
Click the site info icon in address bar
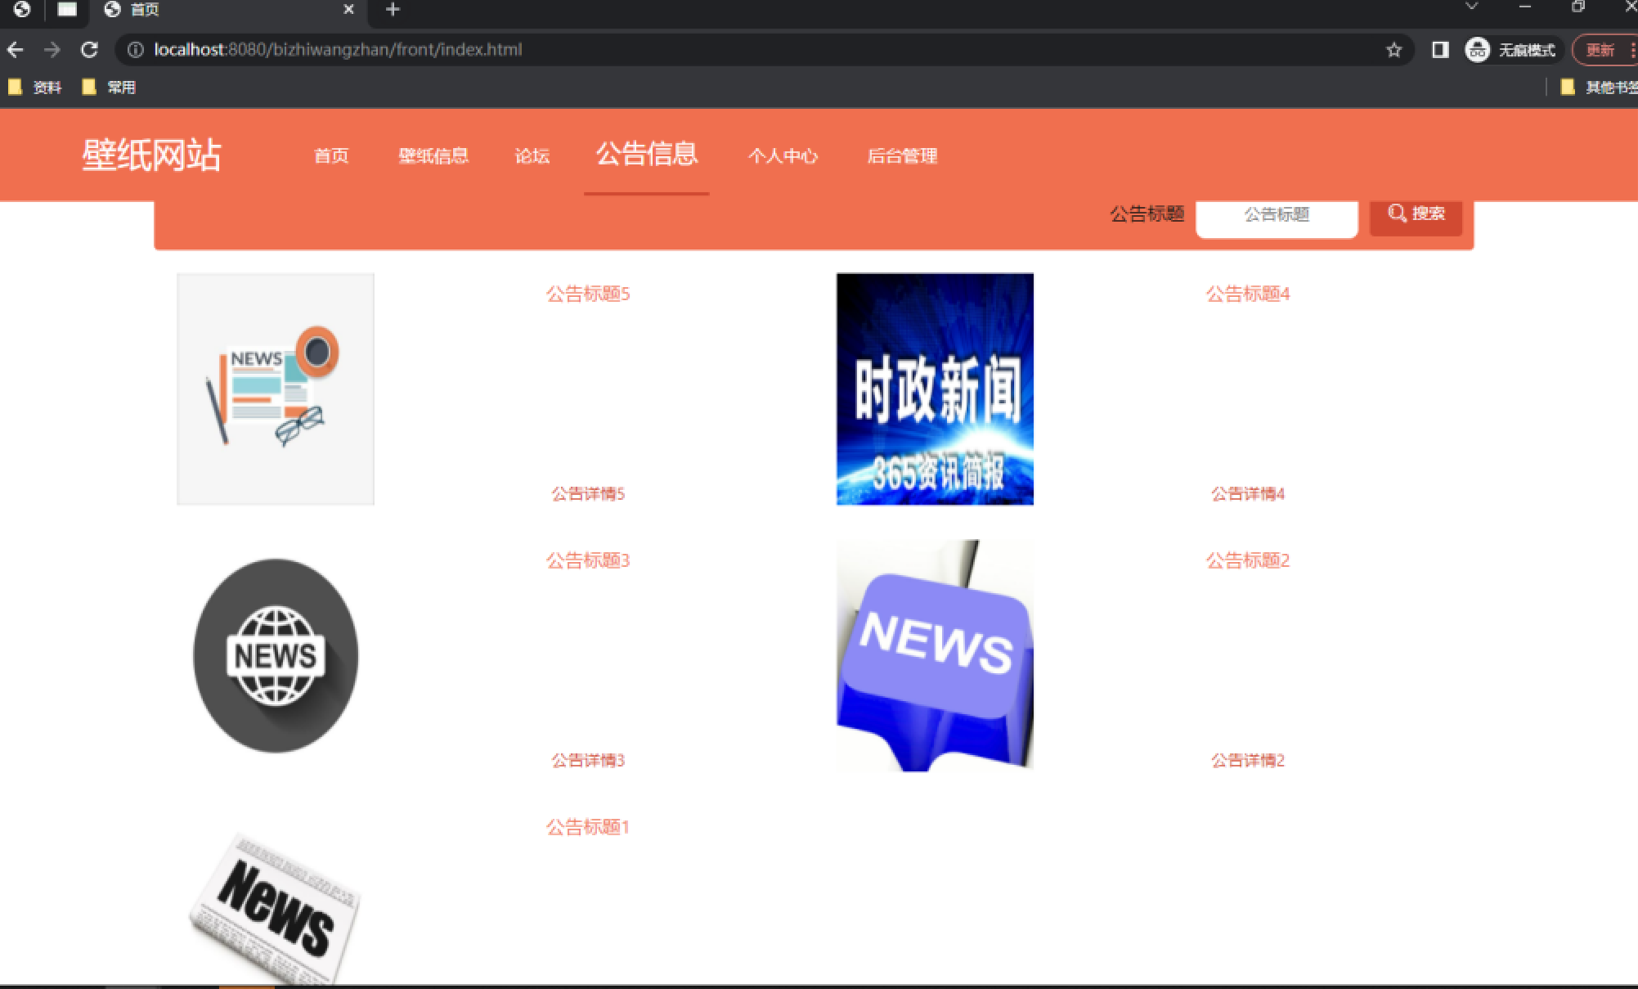[136, 50]
